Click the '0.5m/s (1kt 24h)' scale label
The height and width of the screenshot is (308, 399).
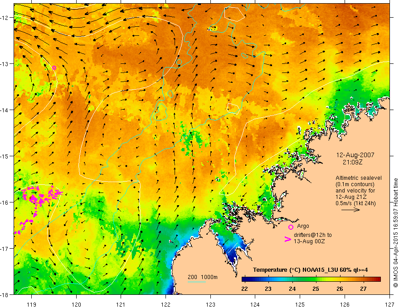tap(356, 203)
